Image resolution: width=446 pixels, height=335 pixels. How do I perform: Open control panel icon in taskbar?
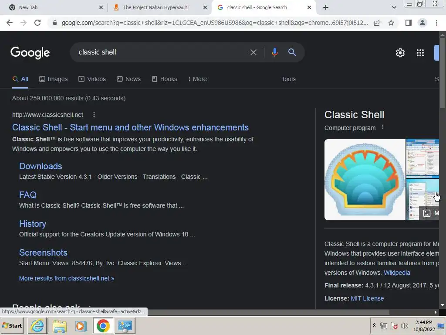(x=125, y=326)
